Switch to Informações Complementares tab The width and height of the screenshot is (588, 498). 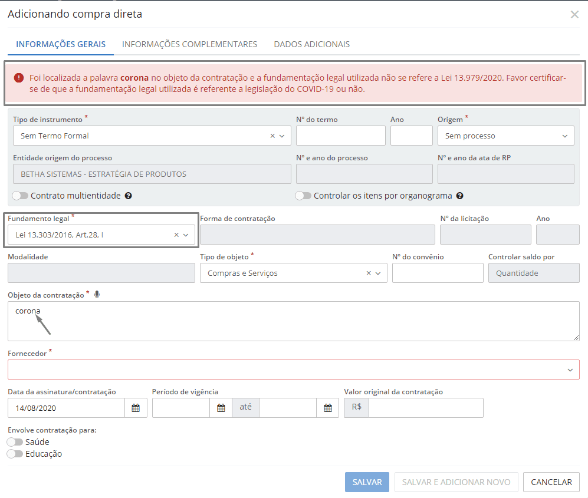point(189,44)
